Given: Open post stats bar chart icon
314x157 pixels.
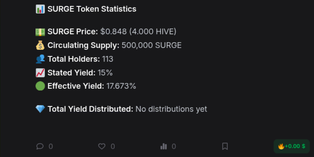Looking at the screenshot, I should click(x=164, y=146).
